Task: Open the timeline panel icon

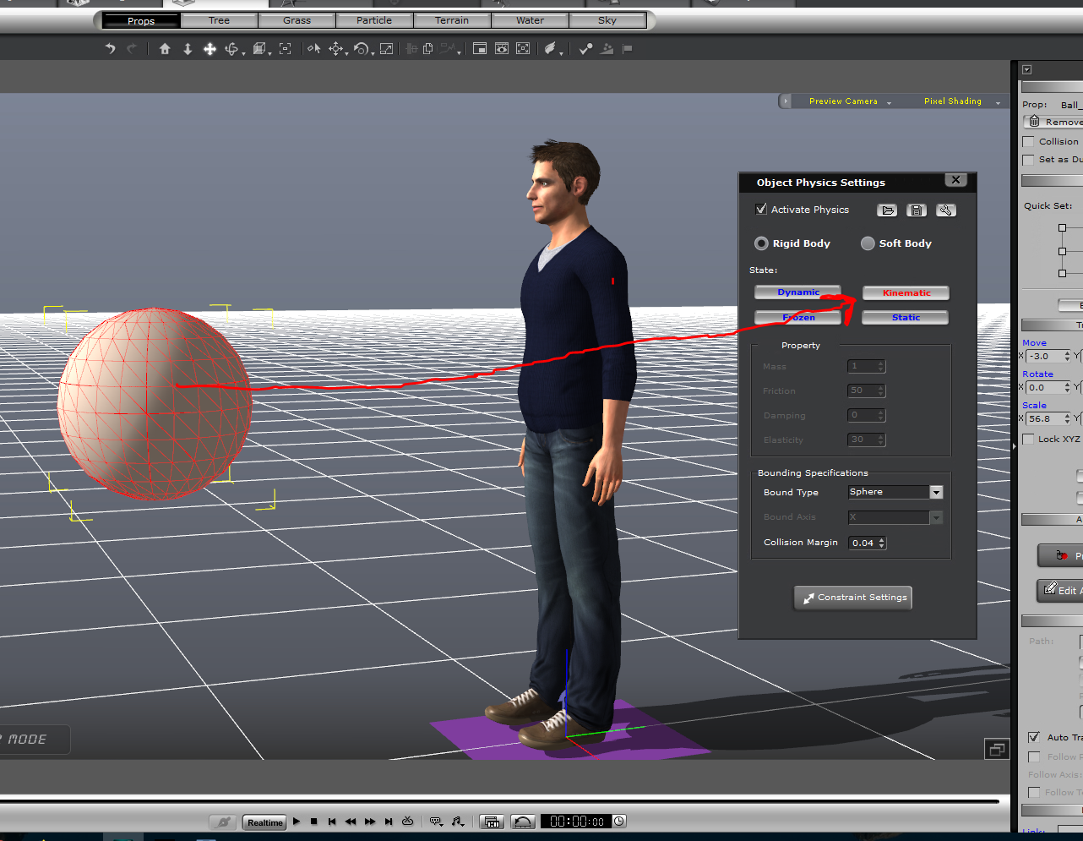Action: point(492,822)
